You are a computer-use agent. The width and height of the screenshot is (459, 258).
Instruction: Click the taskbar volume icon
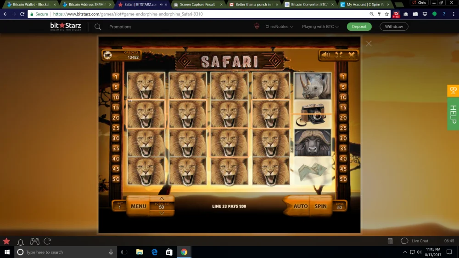tap(419, 252)
